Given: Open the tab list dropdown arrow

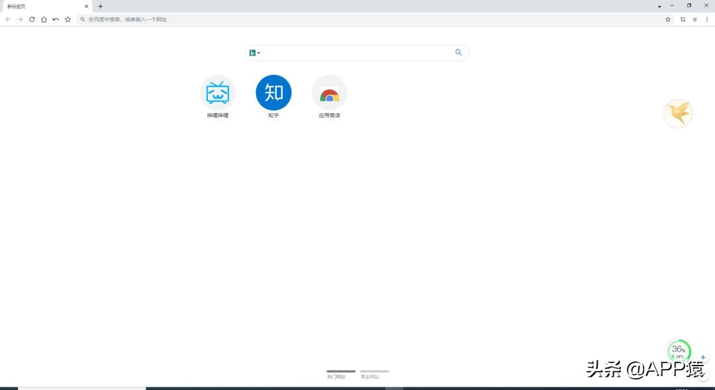Looking at the screenshot, I should click(x=659, y=7).
